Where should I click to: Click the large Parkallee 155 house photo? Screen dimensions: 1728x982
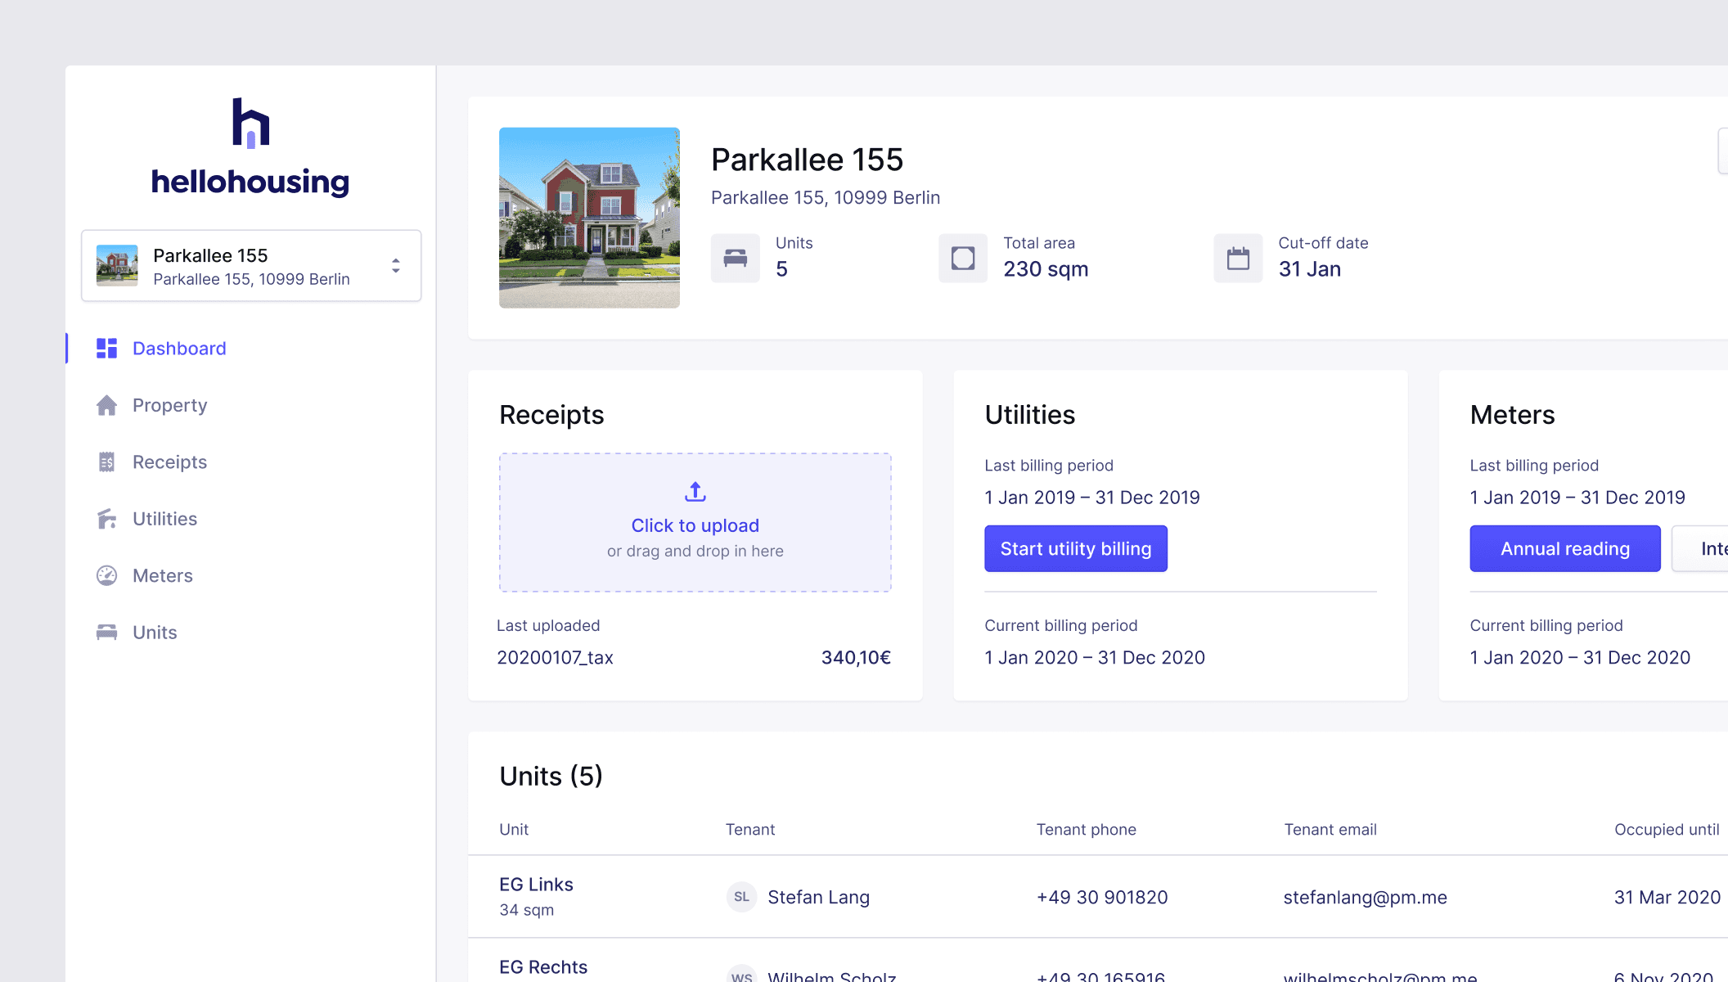[x=589, y=218]
